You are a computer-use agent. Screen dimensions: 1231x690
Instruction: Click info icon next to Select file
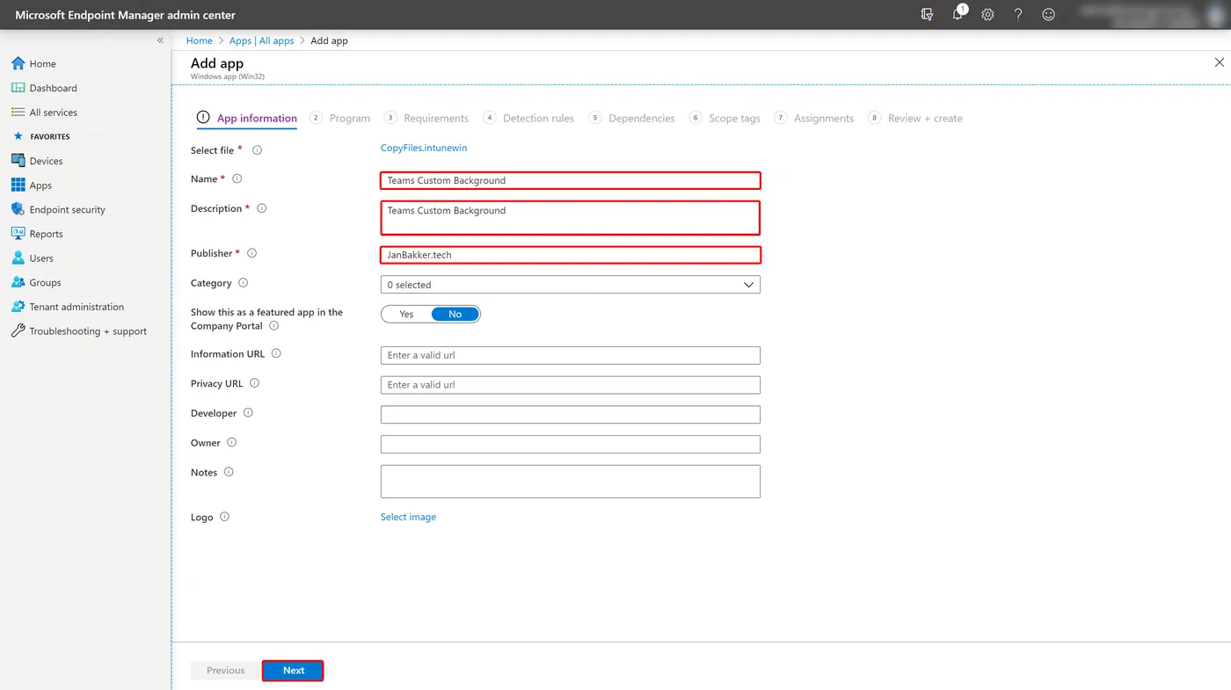(258, 150)
